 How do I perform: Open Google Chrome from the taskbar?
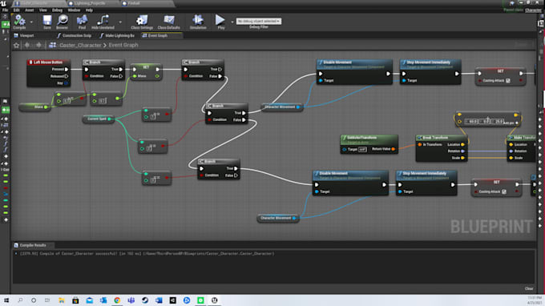(117, 300)
